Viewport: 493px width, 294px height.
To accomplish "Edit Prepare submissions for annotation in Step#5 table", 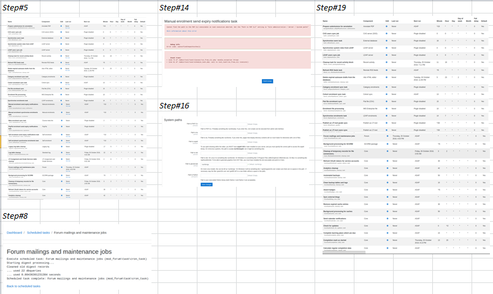I will click(61, 26).
